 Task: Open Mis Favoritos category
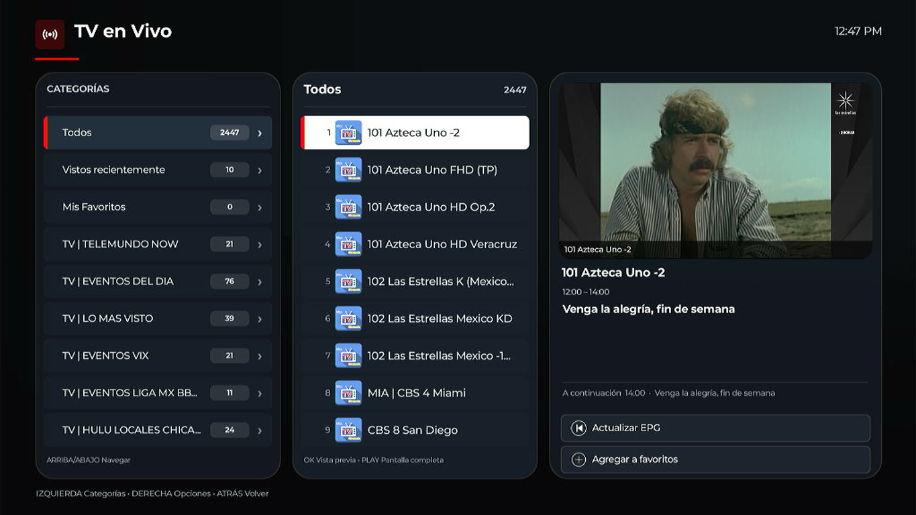[x=158, y=207]
